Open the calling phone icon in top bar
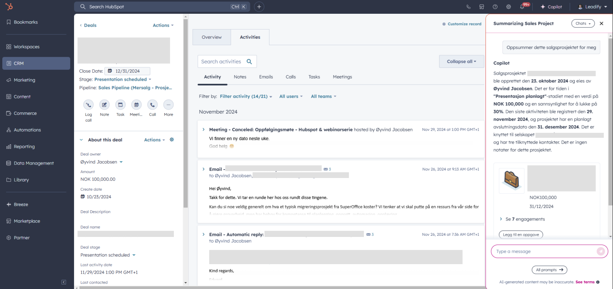This screenshot has width=613, height=289. pos(468,7)
